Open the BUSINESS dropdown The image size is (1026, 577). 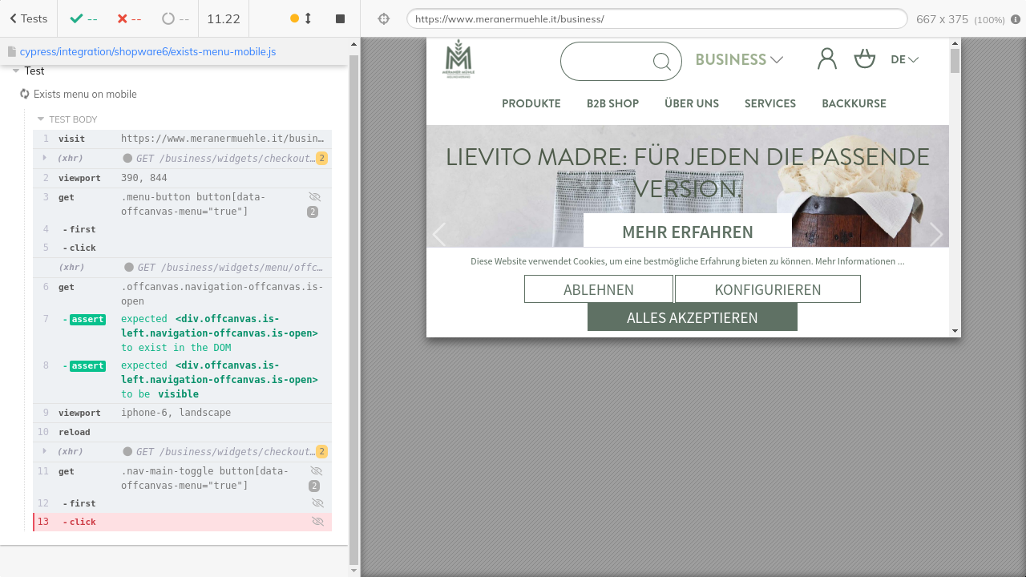[738, 59]
